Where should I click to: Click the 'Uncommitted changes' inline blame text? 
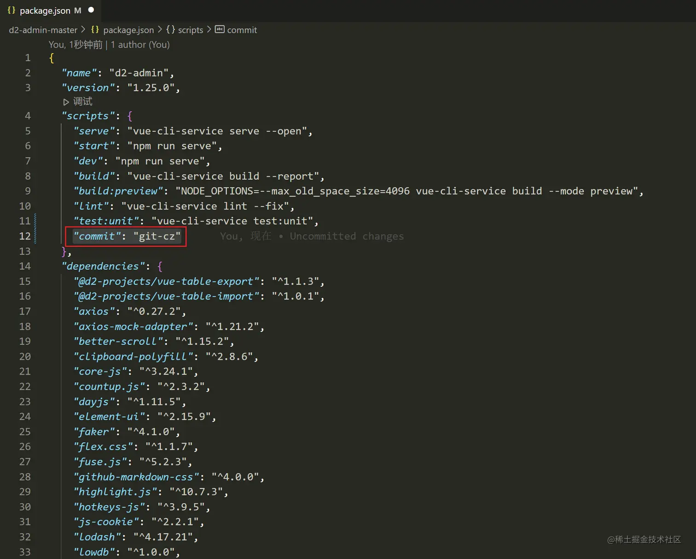(x=347, y=236)
